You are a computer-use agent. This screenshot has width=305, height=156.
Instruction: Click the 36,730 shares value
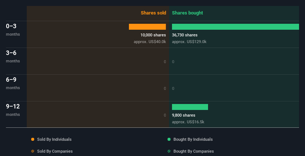click(x=185, y=35)
